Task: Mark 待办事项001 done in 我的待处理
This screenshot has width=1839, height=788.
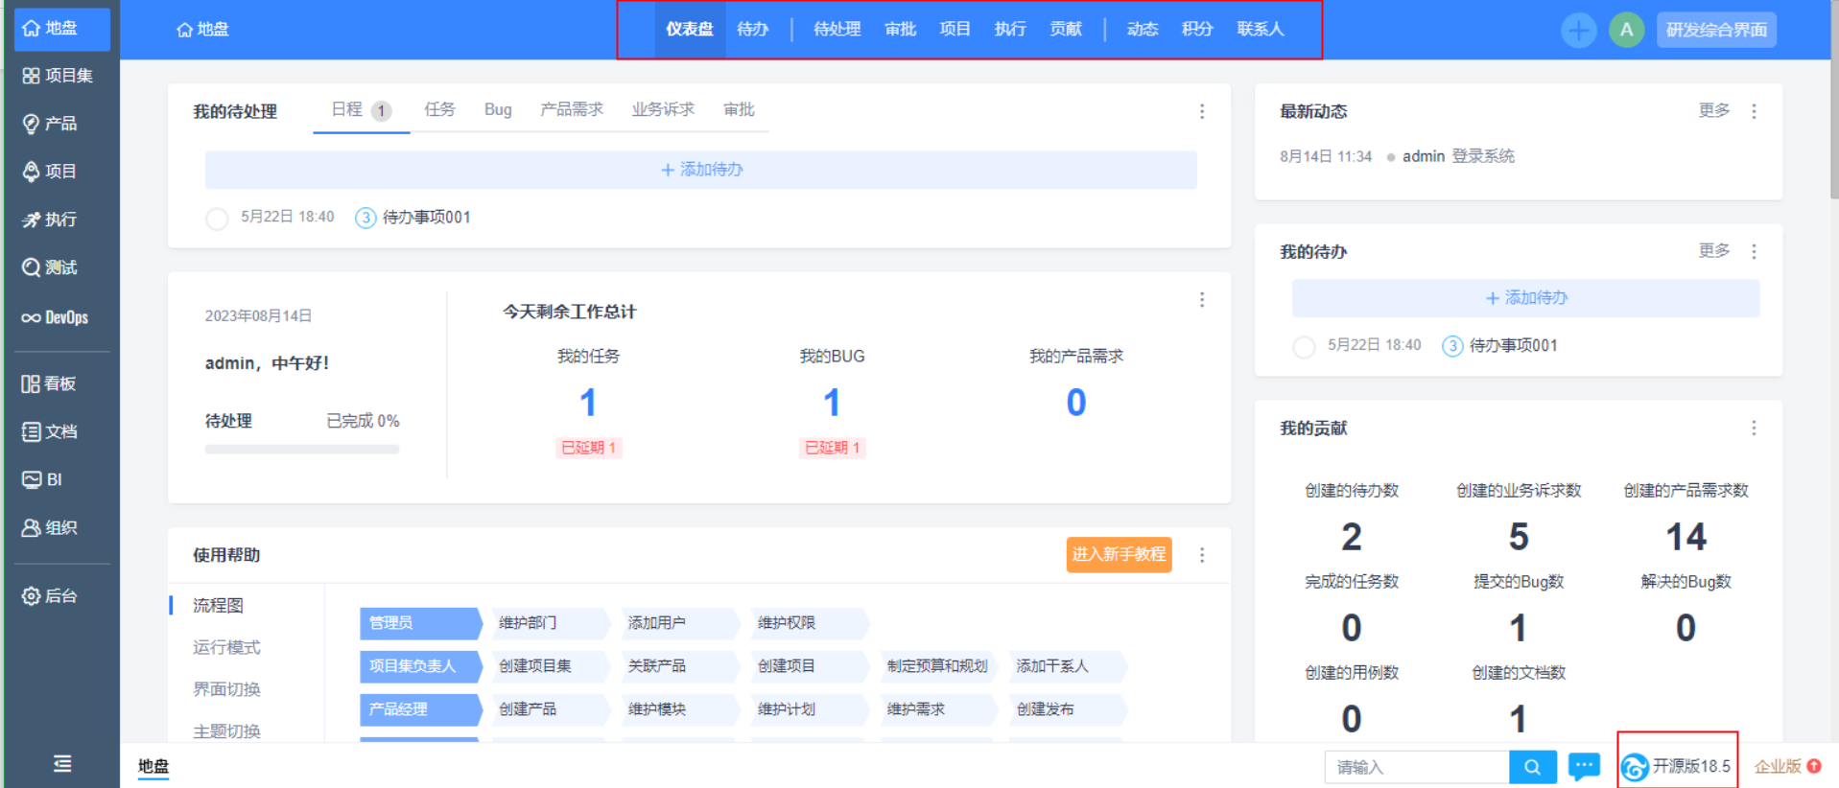Action: (218, 219)
